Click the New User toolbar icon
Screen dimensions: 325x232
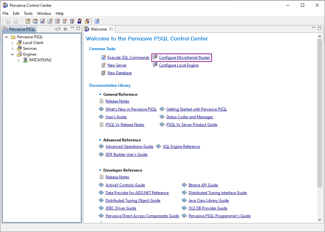79,21
